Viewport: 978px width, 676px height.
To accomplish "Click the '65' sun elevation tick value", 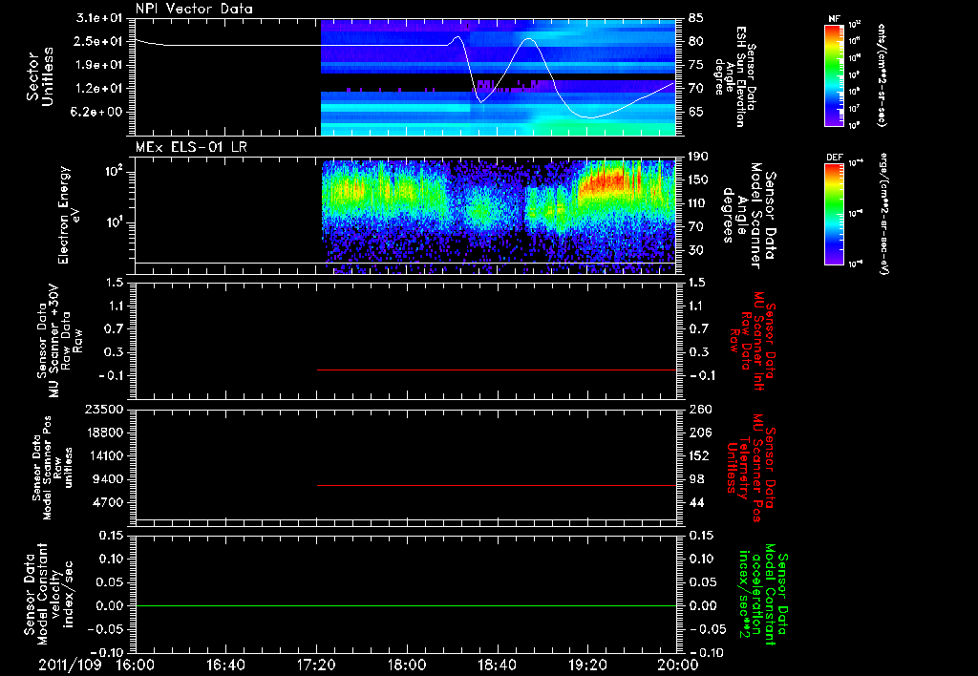I will click(696, 113).
